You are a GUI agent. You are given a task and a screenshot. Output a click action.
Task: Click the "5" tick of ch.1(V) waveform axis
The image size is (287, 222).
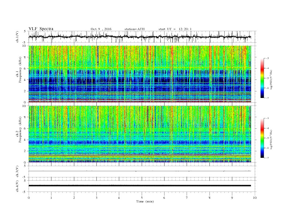(25, 31)
